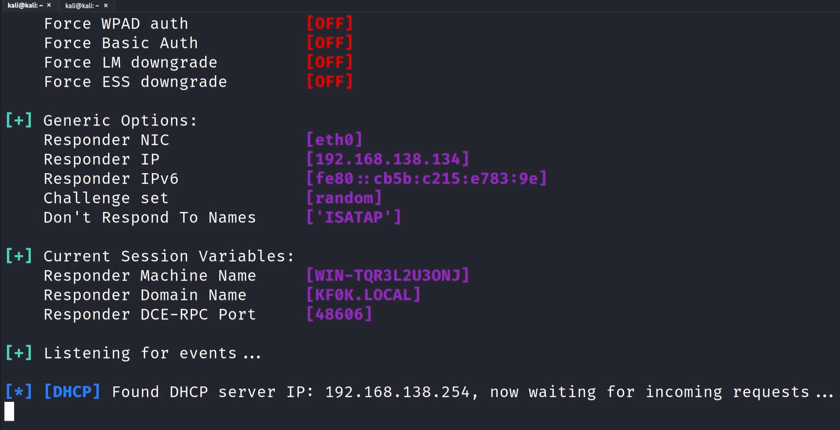Image resolution: width=840 pixels, height=430 pixels.
Task: Click the OFF status for Force LM downgrade
Action: pyautogui.click(x=330, y=62)
